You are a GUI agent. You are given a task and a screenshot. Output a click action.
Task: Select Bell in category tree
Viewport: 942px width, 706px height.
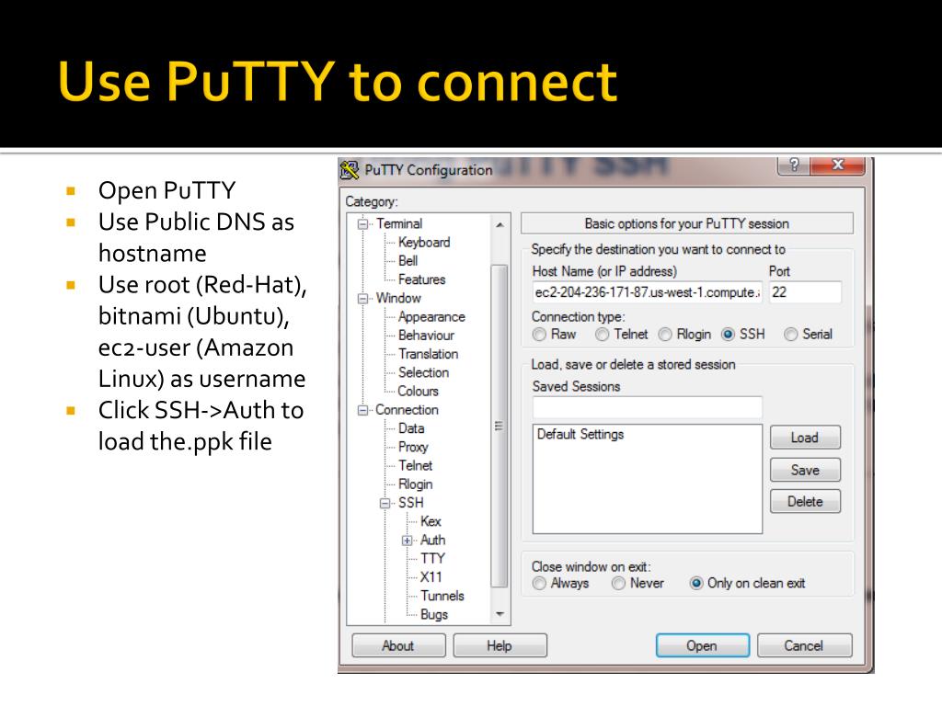tap(408, 261)
